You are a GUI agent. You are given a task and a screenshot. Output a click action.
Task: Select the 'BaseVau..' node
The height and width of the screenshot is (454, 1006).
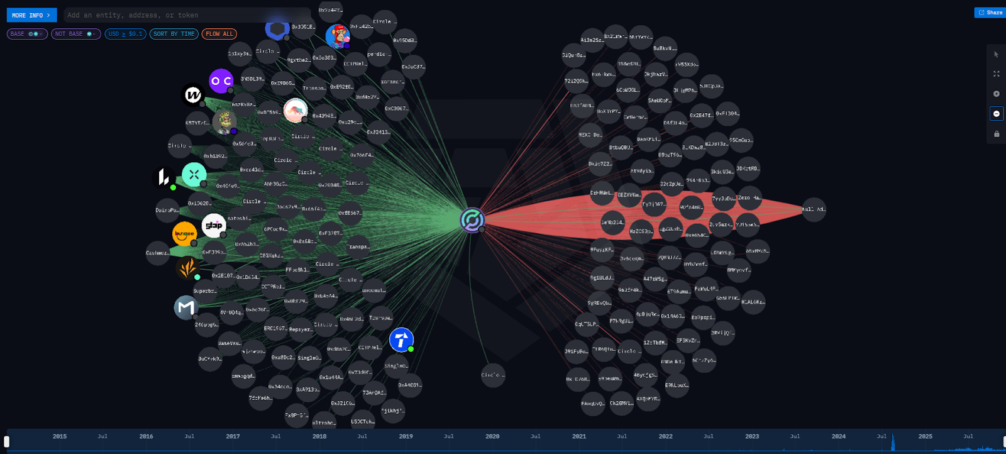(229, 343)
